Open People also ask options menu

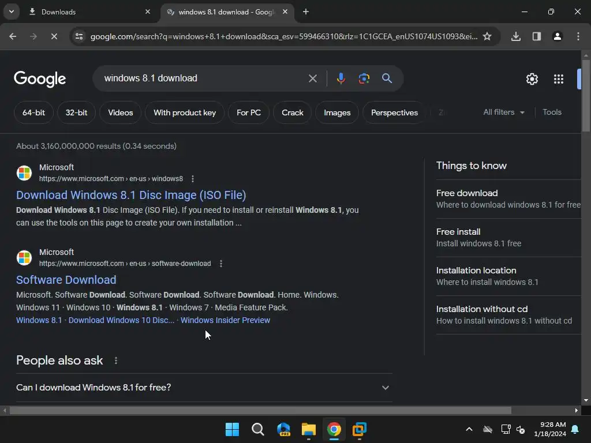[115, 361]
